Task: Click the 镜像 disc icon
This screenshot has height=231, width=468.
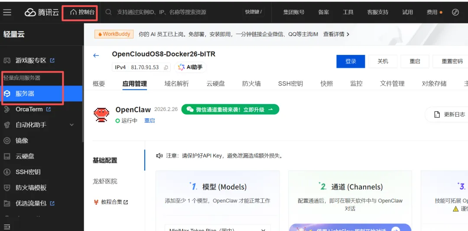Action: pyautogui.click(x=7, y=141)
